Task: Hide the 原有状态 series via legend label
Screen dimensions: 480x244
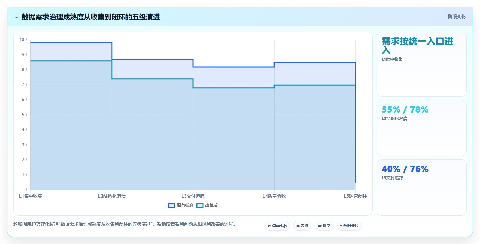Action: coord(185,205)
